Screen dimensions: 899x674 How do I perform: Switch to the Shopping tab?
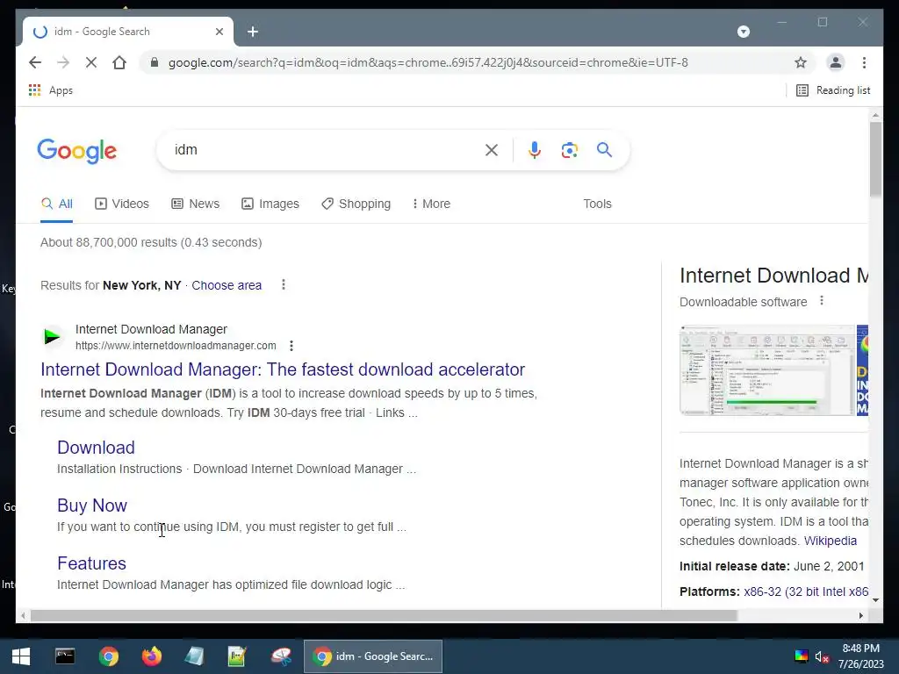pyautogui.click(x=356, y=204)
